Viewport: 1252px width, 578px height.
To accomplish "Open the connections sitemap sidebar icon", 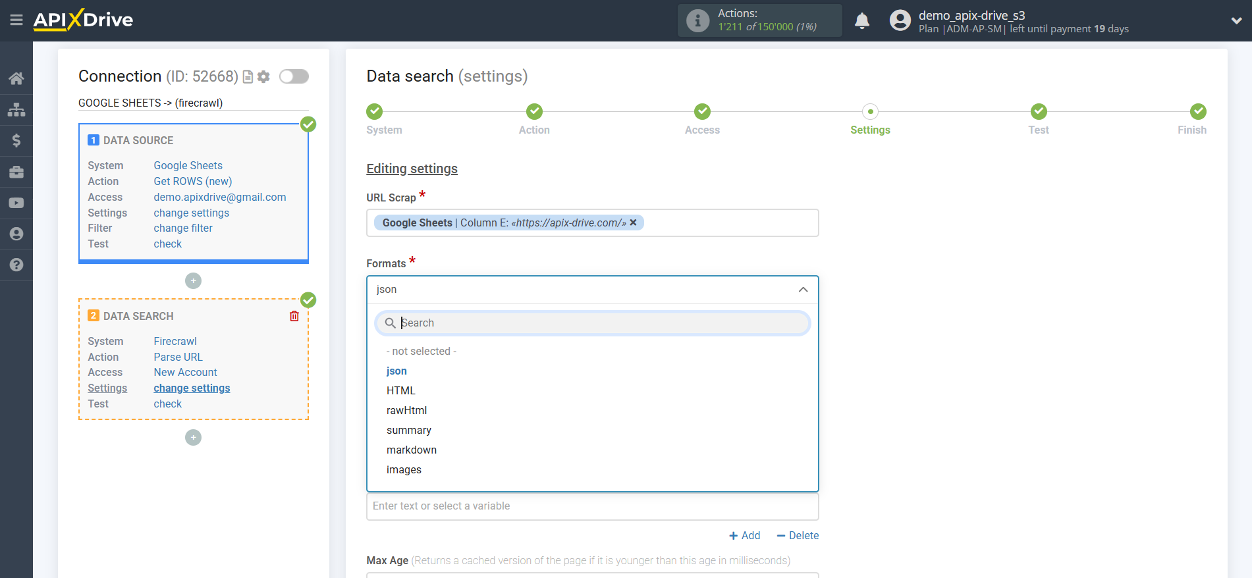I will tap(16, 109).
